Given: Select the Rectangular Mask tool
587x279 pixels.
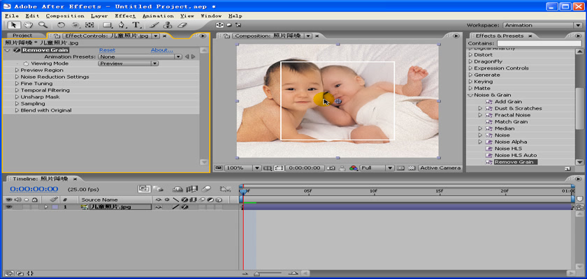Looking at the screenshot, I should (x=108, y=25).
